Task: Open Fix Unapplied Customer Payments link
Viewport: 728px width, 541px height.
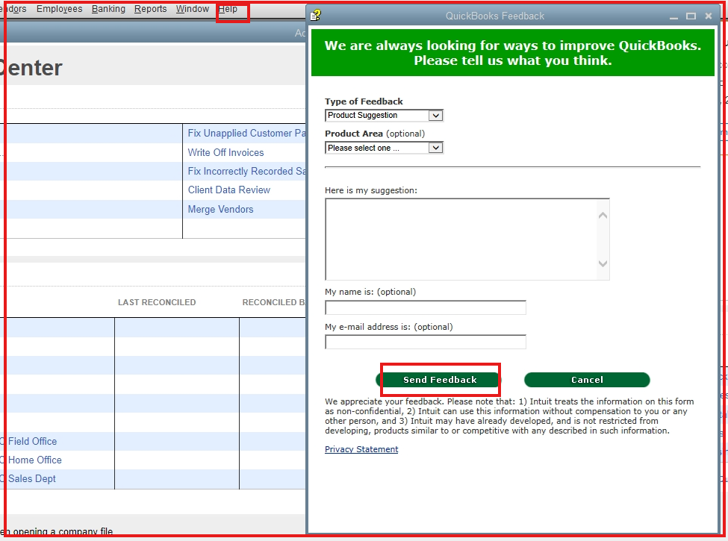Action: pyautogui.click(x=246, y=133)
